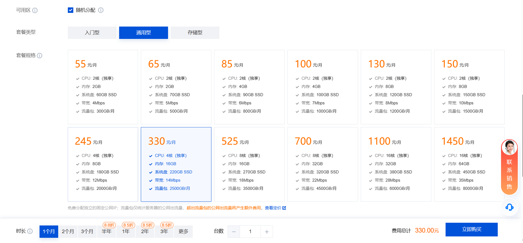The image size is (523, 243).
Task: Click the 联系销售 avatar widget
Action: click(509, 167)
